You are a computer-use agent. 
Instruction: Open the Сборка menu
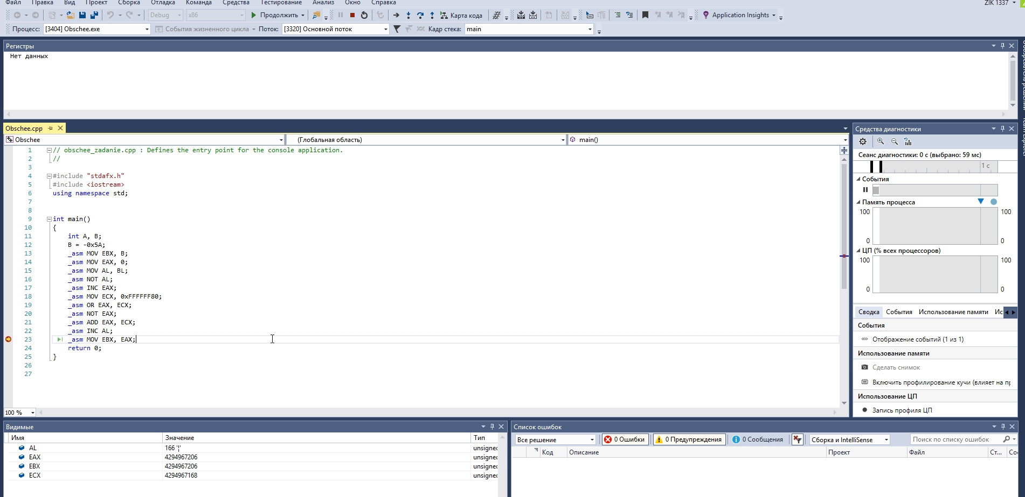(129, 3)
